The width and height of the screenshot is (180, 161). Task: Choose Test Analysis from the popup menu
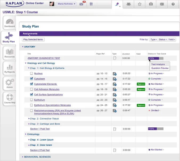coord(158,64)
